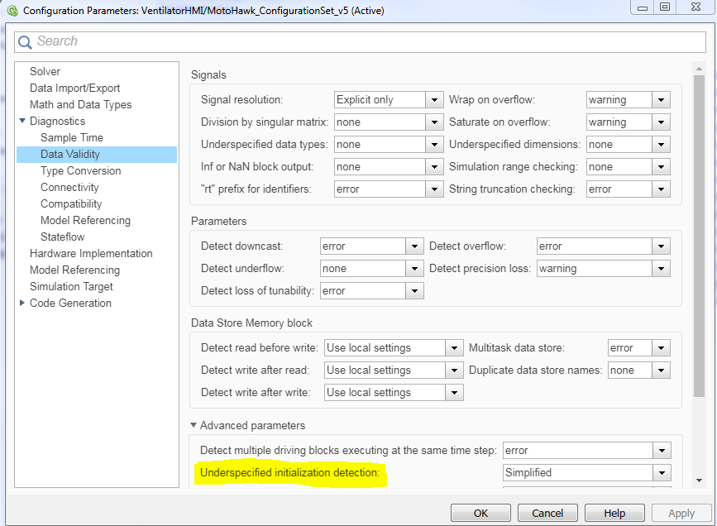Screen dimensions: 717x526
Task: Open Stateflow diagnostics
Action: click(x=63, y=237)
